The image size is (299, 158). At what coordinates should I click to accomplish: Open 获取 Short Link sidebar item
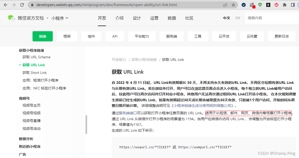(35, 73)
